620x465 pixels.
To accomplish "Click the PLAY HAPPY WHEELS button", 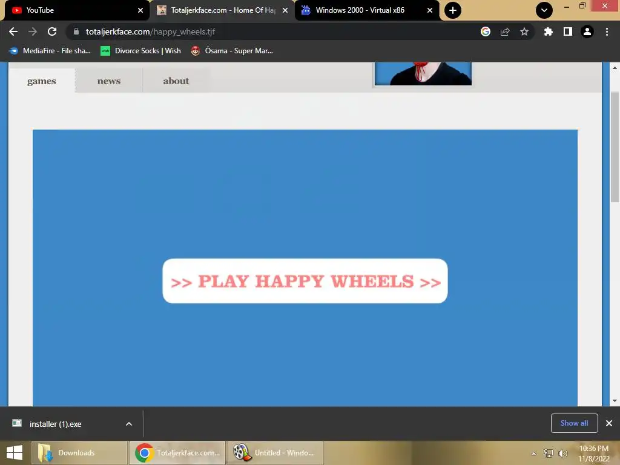I will (305, 281).
